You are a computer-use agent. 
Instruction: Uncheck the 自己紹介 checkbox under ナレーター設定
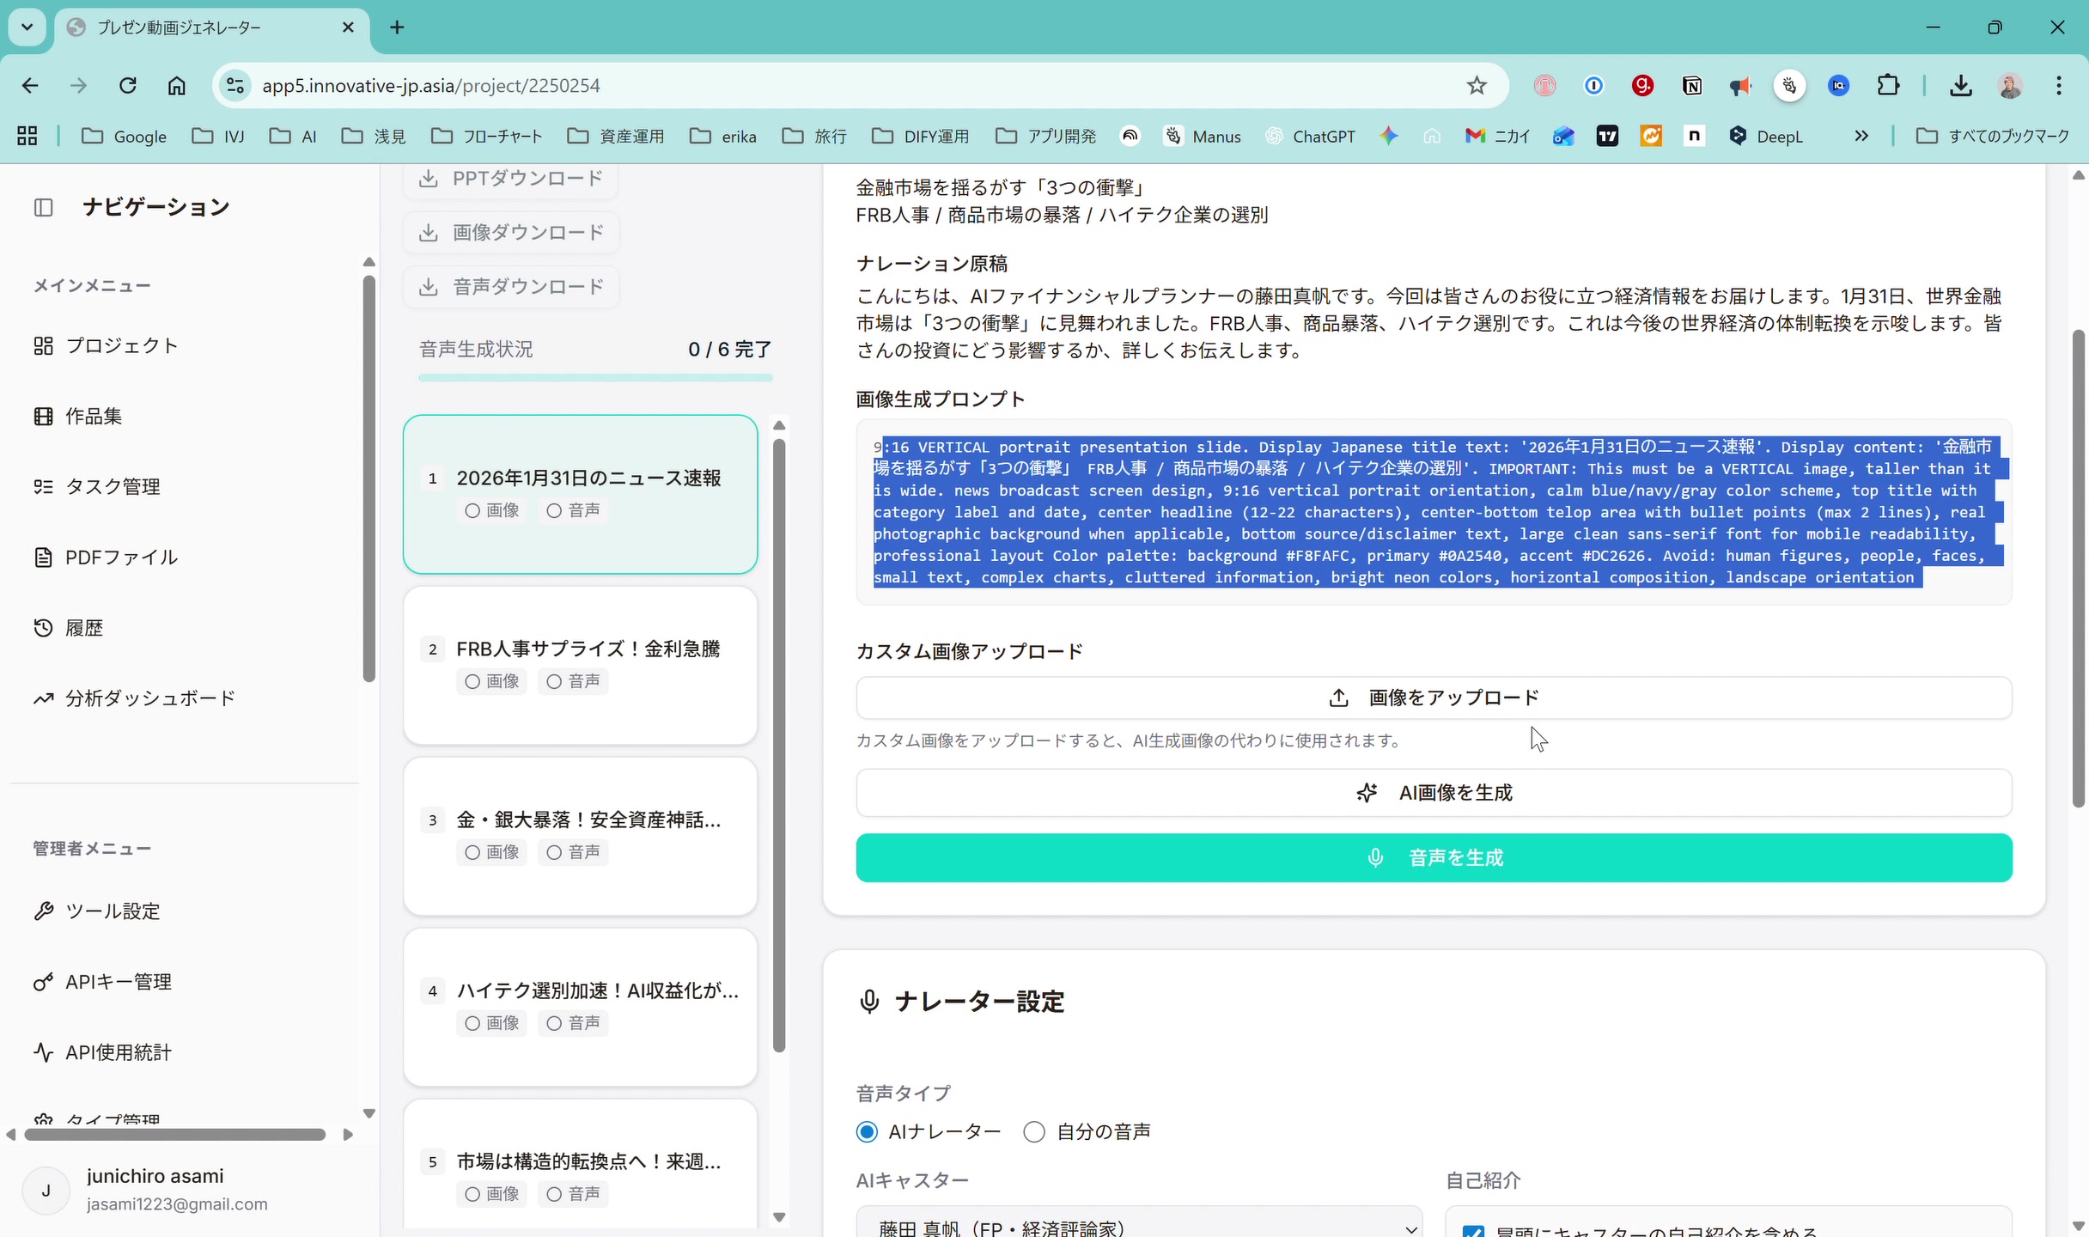(x=1474, y=1231)
